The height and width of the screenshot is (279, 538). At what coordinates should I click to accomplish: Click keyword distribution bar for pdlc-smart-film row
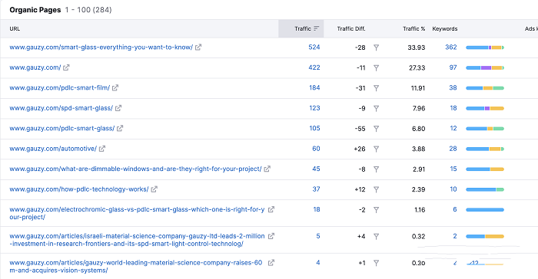click(485, 88)
